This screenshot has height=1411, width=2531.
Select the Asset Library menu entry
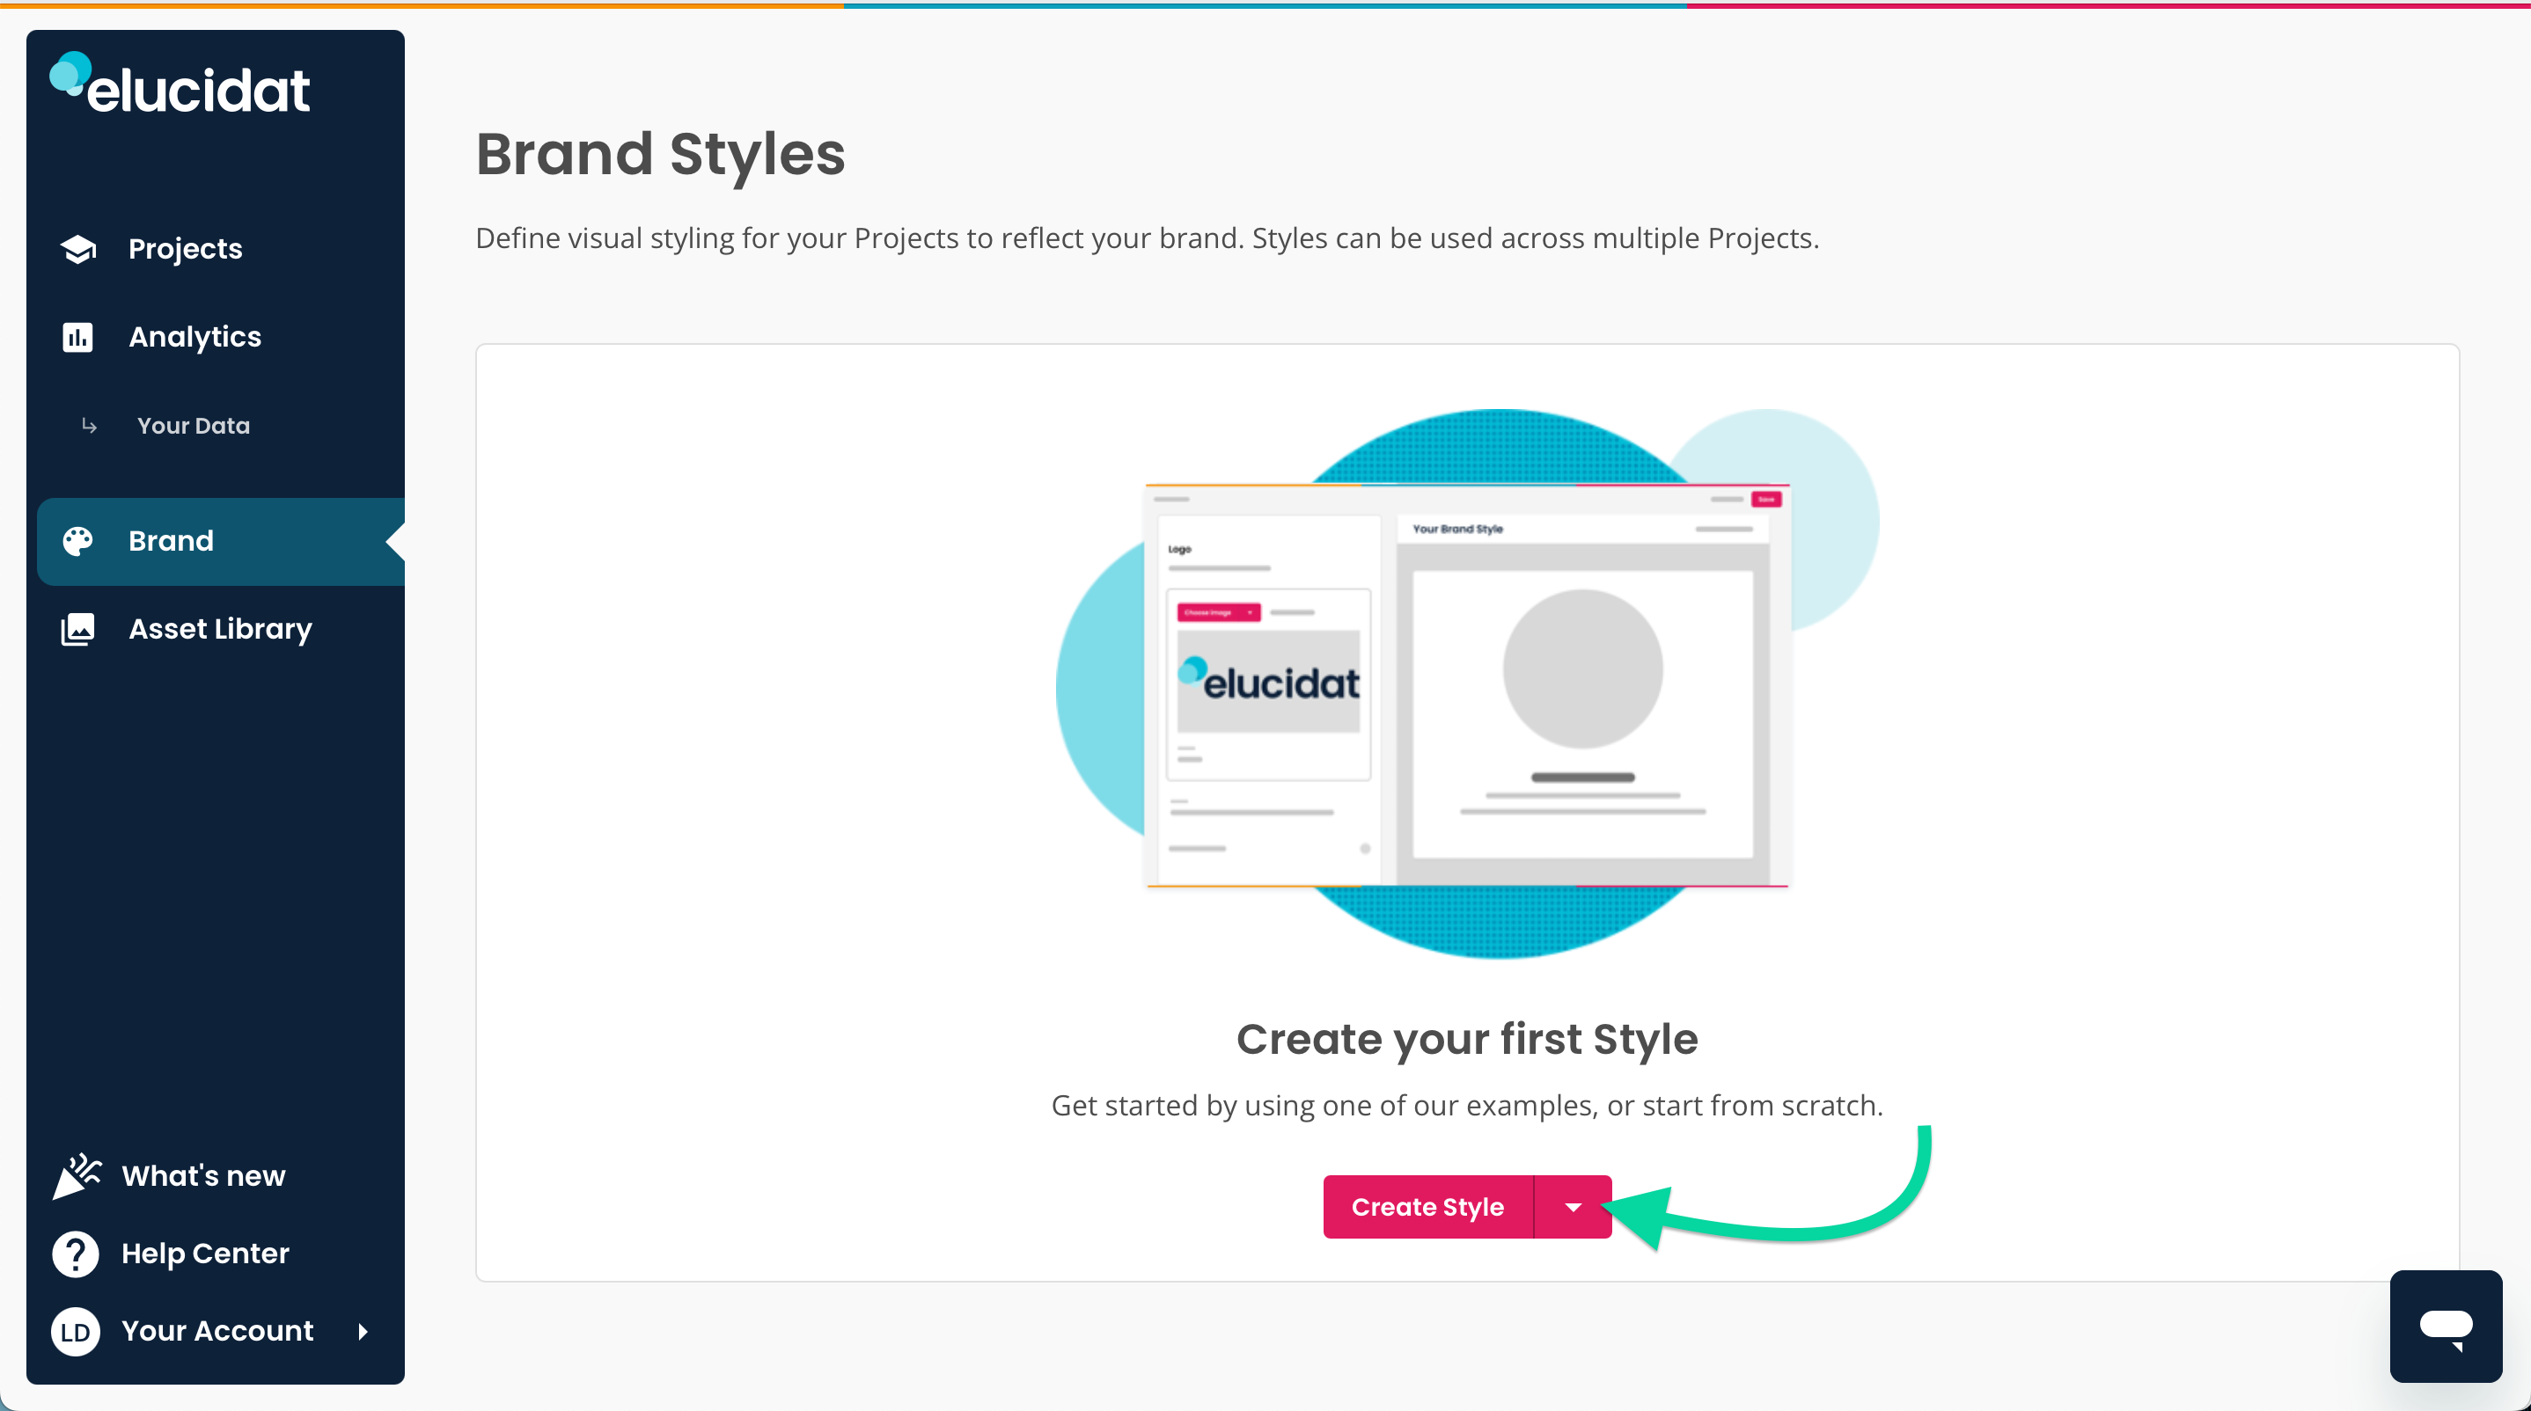(220, 629)
